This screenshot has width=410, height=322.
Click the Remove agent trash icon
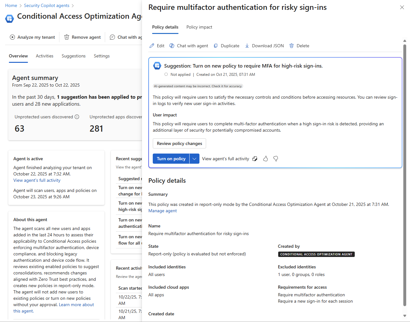(x=67, y=37)
